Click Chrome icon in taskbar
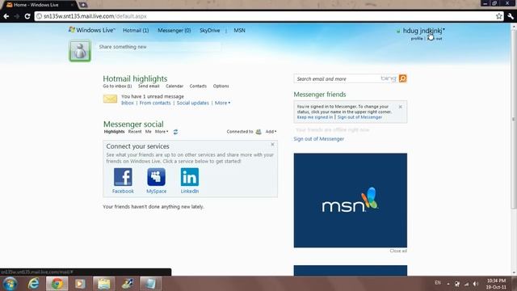Viewport: 517px width, 291px height. [x=57, y=284]
